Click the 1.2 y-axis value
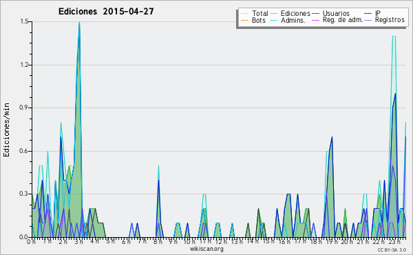Viewport: 413px width, 255px height. coord(24,65)
